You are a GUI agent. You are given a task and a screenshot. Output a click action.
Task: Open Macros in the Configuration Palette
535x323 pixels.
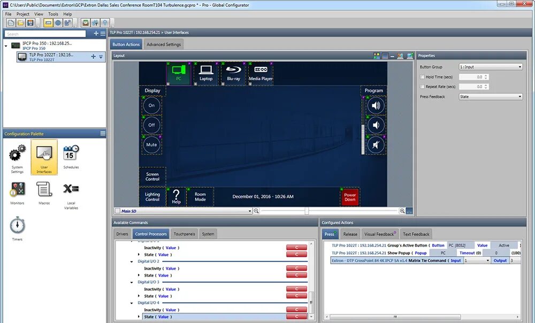click(x=44, y=193)
